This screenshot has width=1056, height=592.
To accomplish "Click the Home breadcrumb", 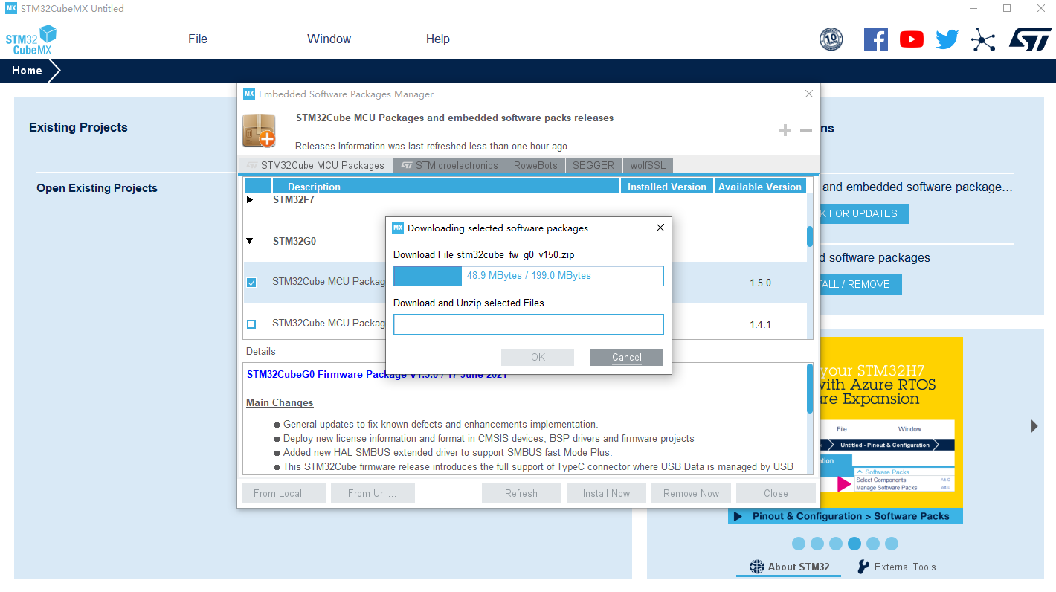I will click(27, 71).
